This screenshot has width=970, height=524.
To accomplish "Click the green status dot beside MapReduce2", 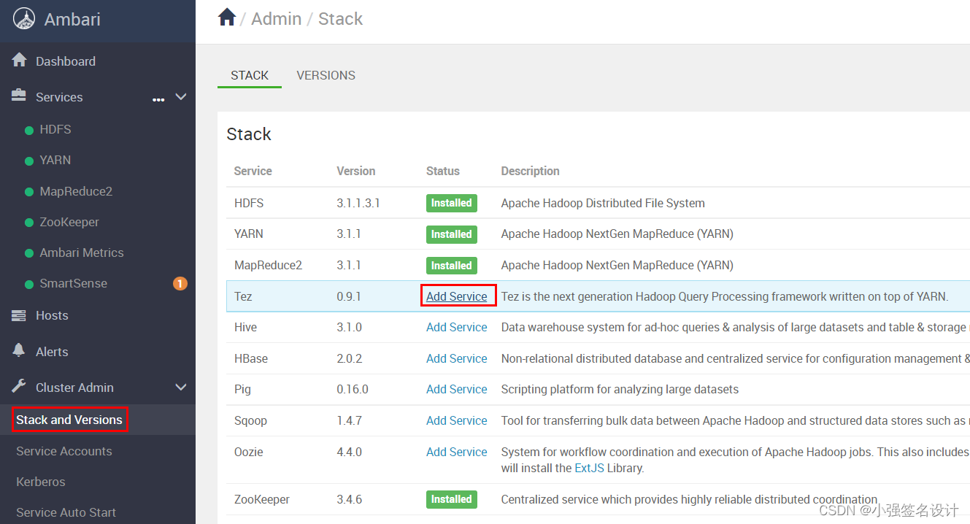I will [x=29, y=193].
